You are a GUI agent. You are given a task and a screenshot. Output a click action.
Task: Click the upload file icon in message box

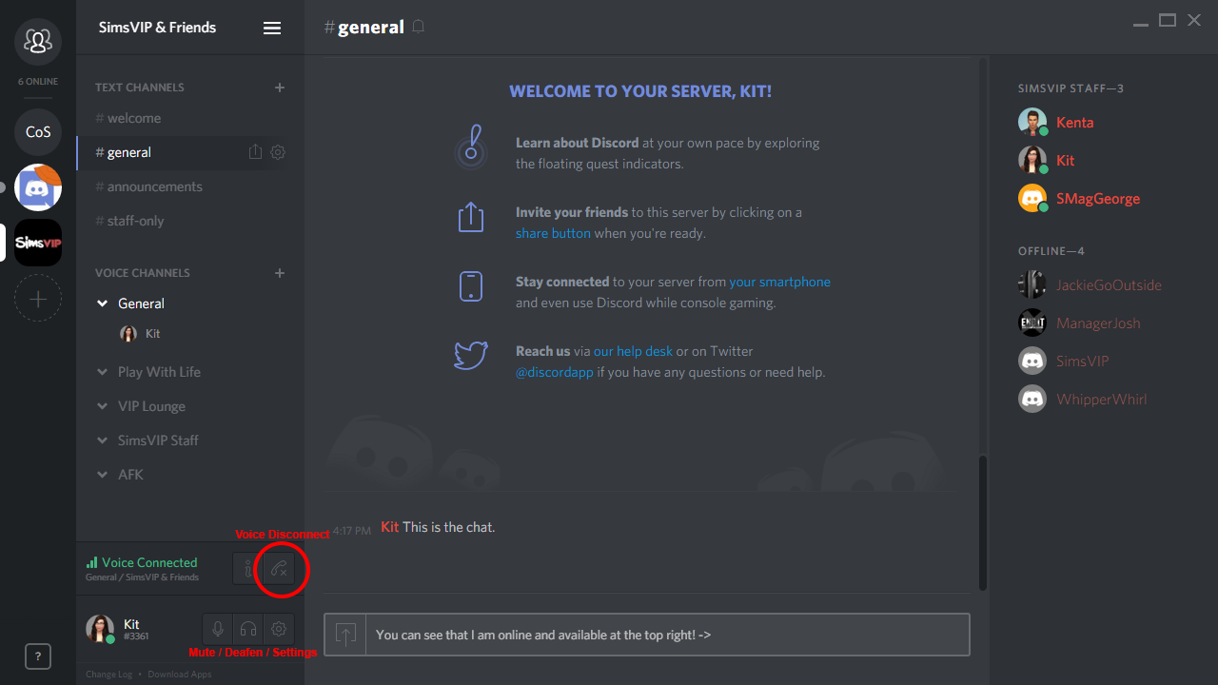(x=346, y=635)
